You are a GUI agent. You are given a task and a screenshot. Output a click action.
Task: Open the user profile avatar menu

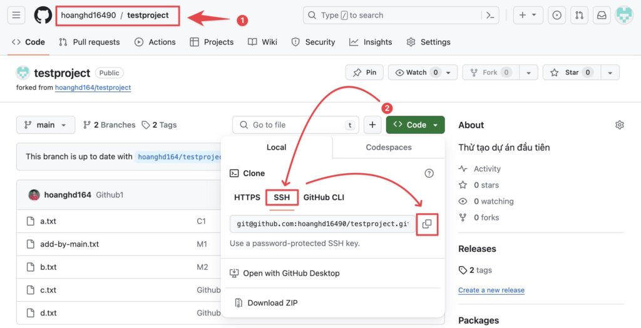(624, 16)
